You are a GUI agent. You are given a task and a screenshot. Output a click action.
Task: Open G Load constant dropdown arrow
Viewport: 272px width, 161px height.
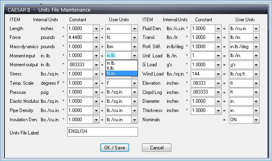(218, 65)
